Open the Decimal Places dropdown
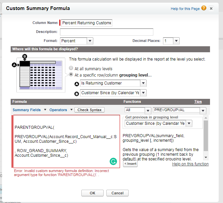This screenshot has width=223, height=203. click(x=171, y=41)
